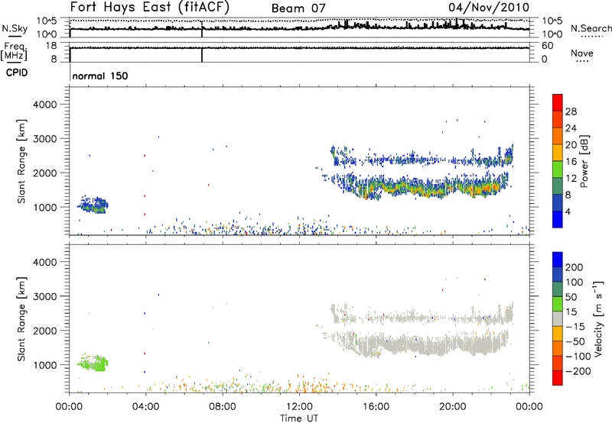Click the light green Power colorbar segment near 12
The width and height of the screenshot is (612, 423).
pos(558,170)
